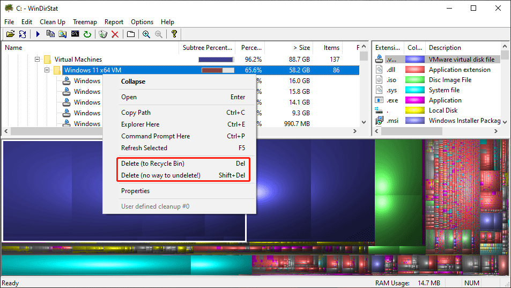Click the WinDirStat tree icon in title bar

pyautogui.click(x=9, y=8)
